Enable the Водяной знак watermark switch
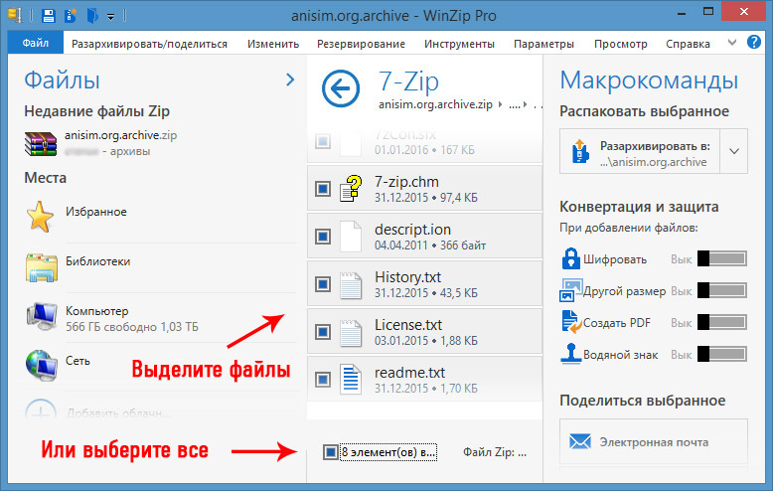Image resolution: width=773 pixels, height=491 pixels. pyautogui.click(x=721, y=353)
